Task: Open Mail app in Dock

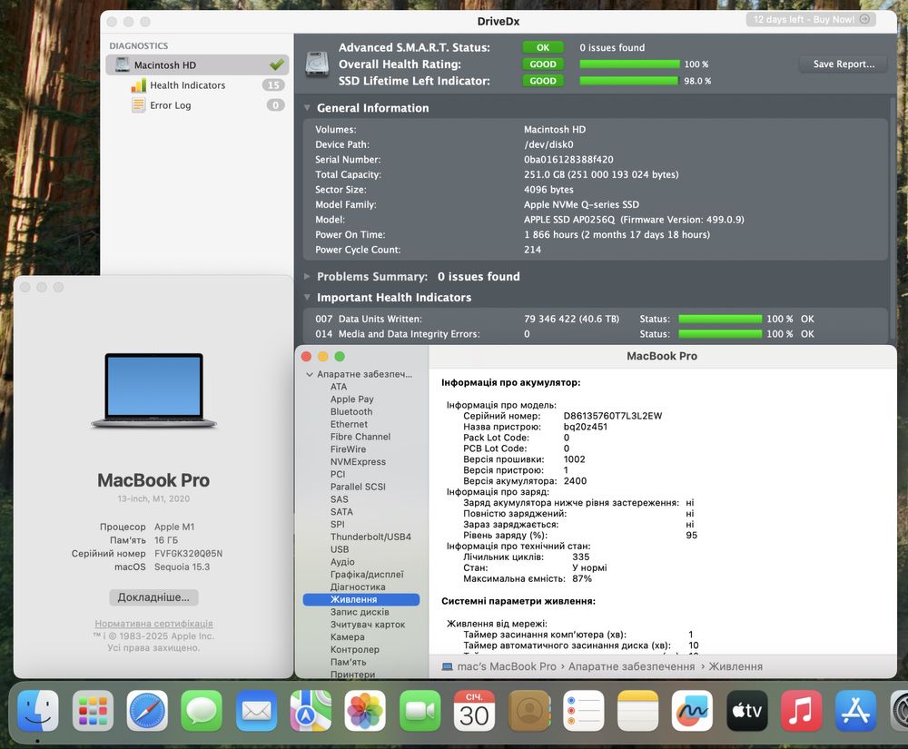Action: [x=257, y=710]
